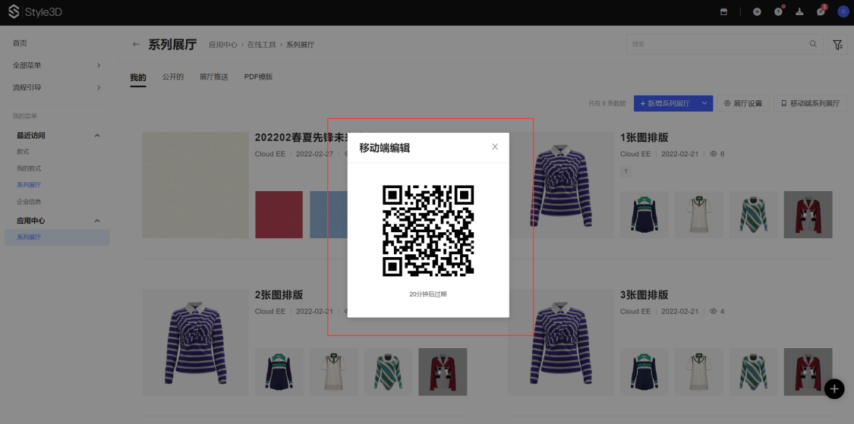Click the filter funnel icon
This screenshot has width=854, height=424.
tap(838, 45)
